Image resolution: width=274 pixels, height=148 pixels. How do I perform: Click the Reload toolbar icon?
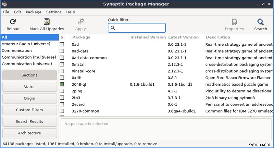coord(13,22)
